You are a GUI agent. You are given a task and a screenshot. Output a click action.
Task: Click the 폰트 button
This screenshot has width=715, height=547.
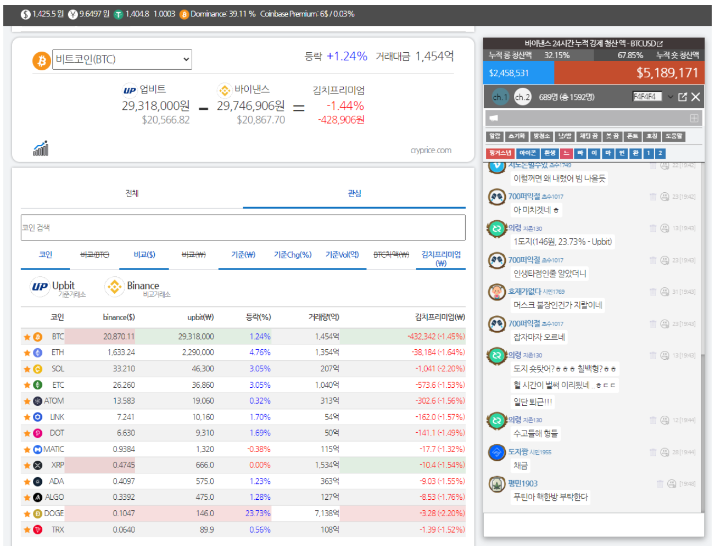click(633, 136)
